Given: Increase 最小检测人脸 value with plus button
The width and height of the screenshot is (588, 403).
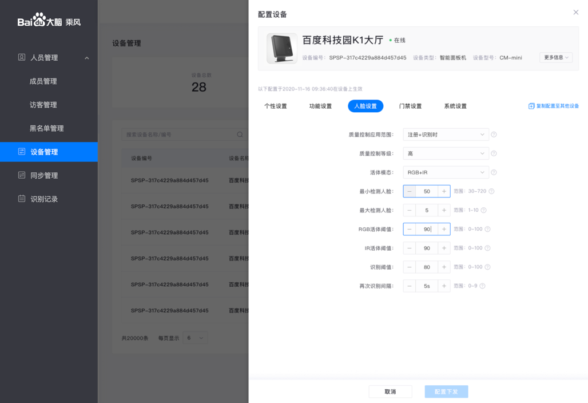Looking at the screenshot, I should coord(444,191).
